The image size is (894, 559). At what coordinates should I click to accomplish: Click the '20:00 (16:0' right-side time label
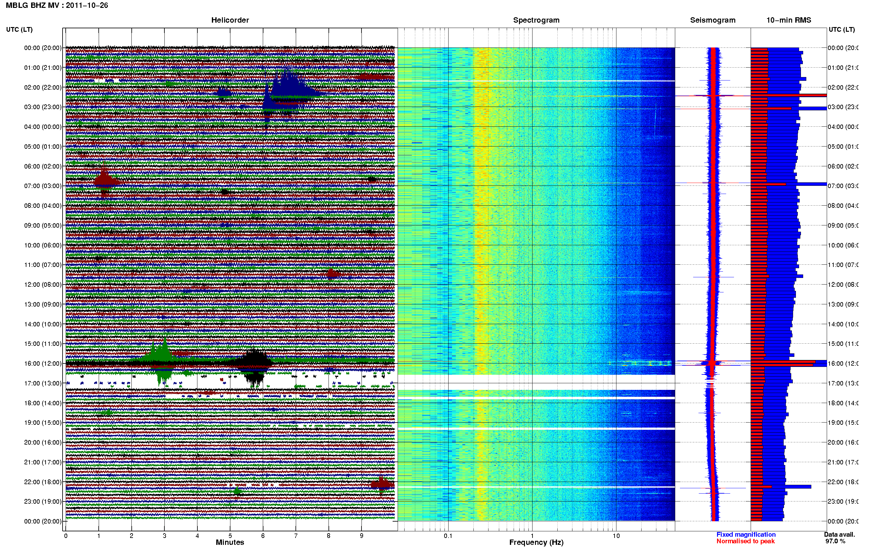(x=843, y=443)
